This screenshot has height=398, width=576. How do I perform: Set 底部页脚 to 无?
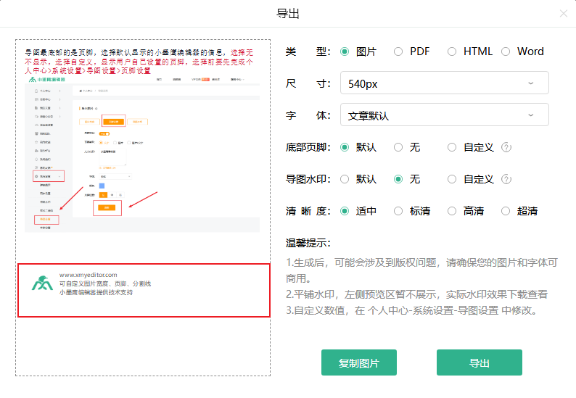[398, 148]
